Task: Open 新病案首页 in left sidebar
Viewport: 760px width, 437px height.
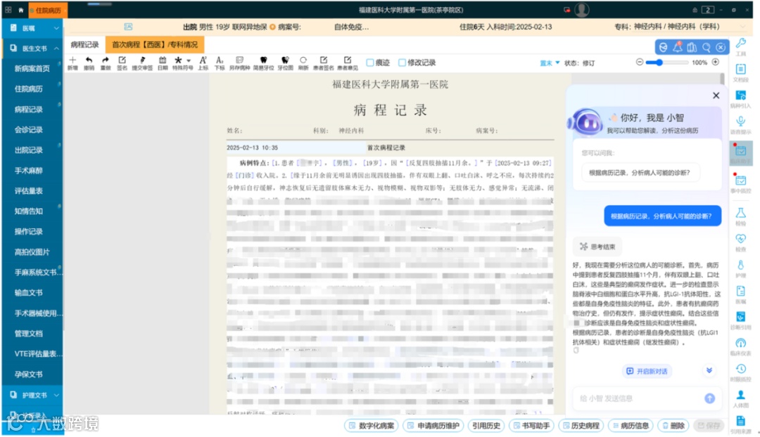Action: tap(32, 69)
